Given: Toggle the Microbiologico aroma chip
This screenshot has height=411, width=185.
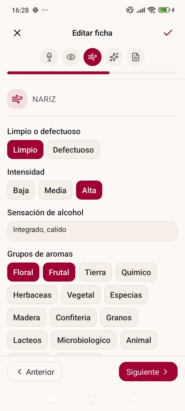Looking at the screenshot, I should pyautogui.click(x=84, y=340).
